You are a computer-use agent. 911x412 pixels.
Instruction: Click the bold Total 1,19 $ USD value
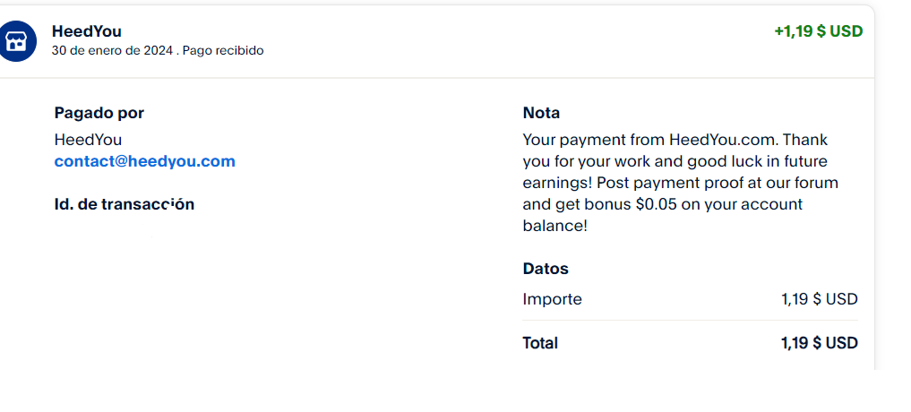(820, 343)
